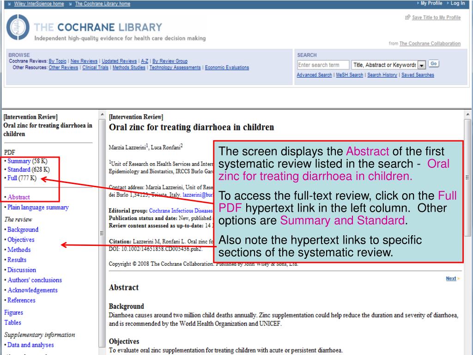Click Cochrane Infectious Diseases editorial group link

(181, 211)
